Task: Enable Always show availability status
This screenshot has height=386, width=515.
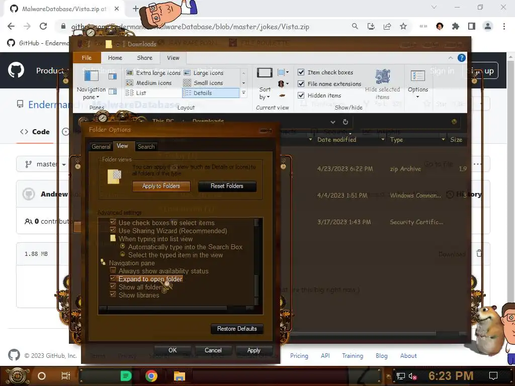Action: click(x=113, y=270)
